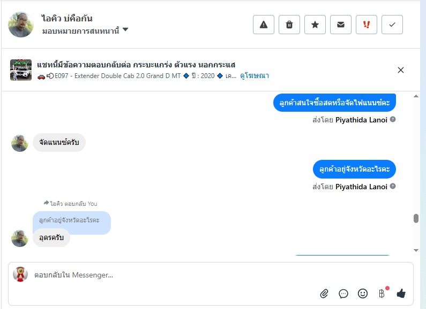
Task: Mark conversation unread with envelope icon
Action: point(341,25)
